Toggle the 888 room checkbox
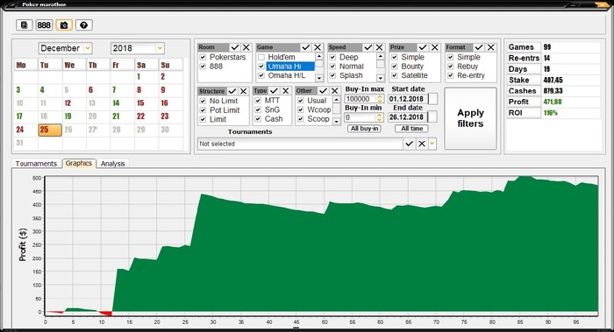 [203, 67]
